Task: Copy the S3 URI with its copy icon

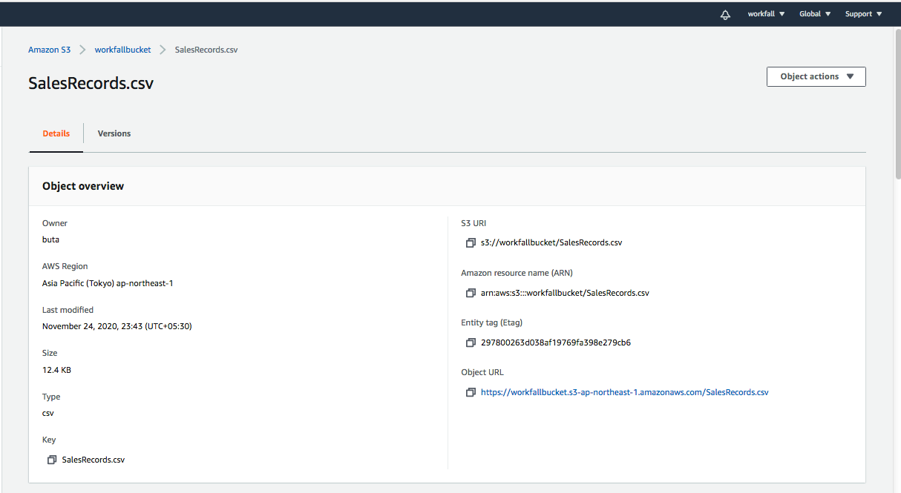Action: [x=471, y=242]
